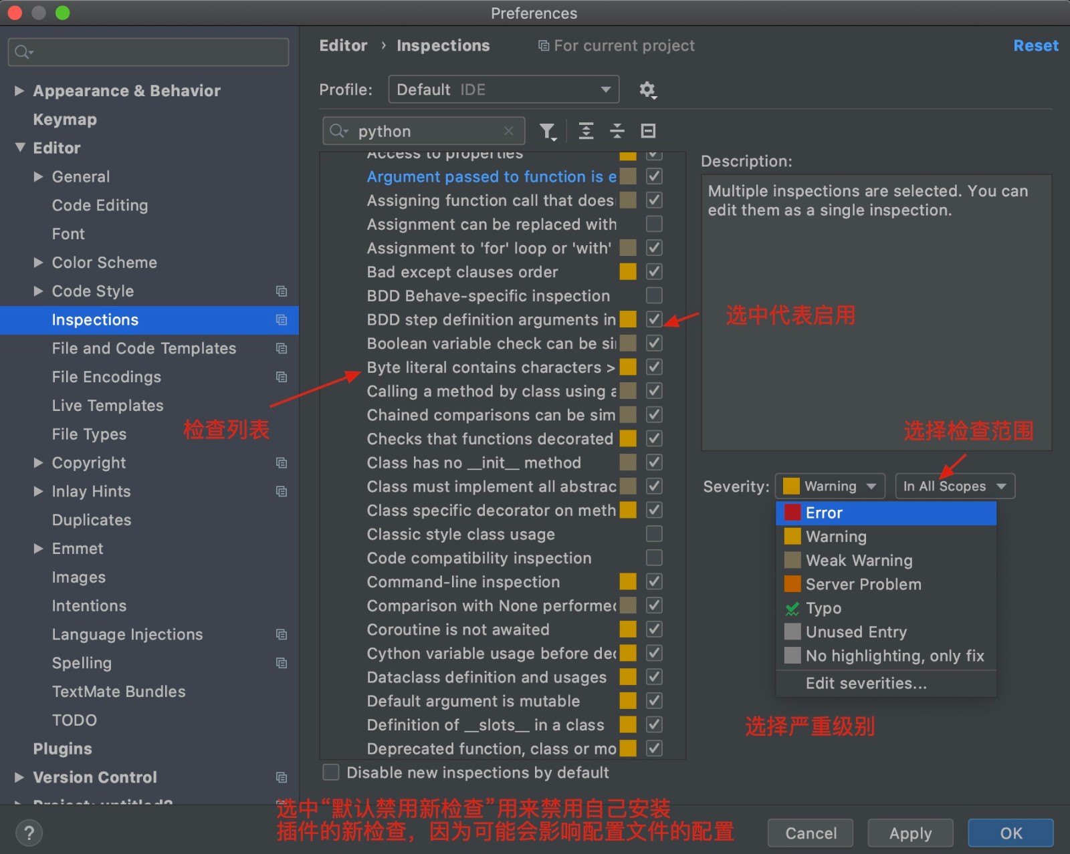
Task: Enable Classic style class usage checkbox
Action: point(654,534)
